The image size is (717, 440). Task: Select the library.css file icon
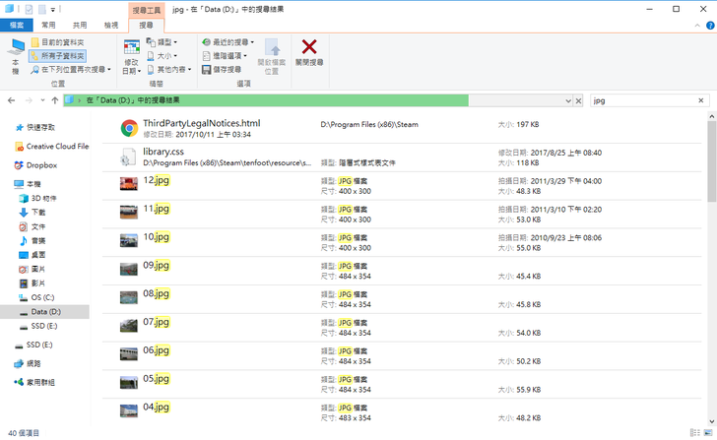tap(129, 157)
